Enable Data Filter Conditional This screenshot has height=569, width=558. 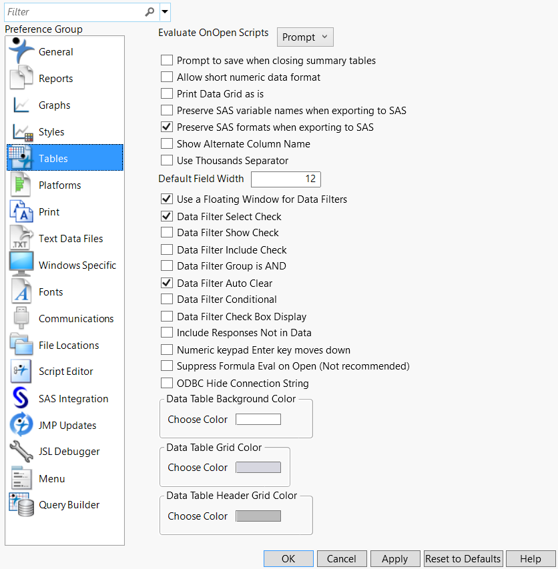[167, 300]
